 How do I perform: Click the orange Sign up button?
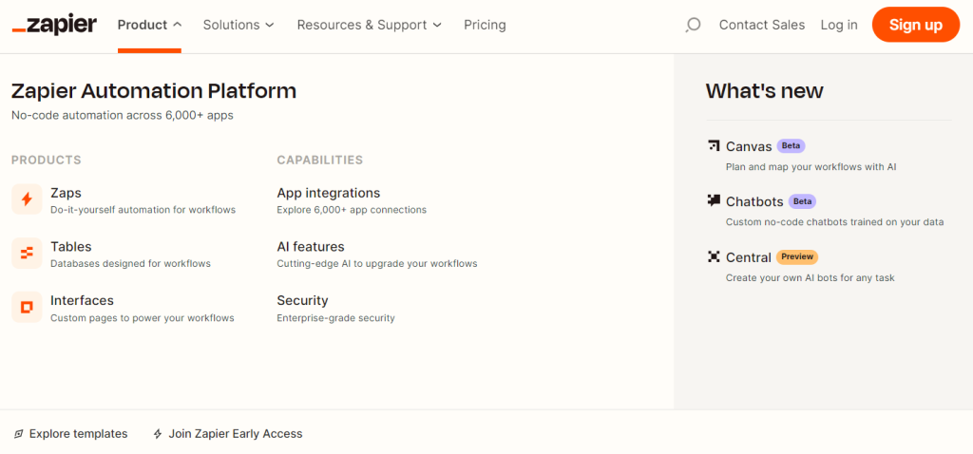tap(915, 25)
